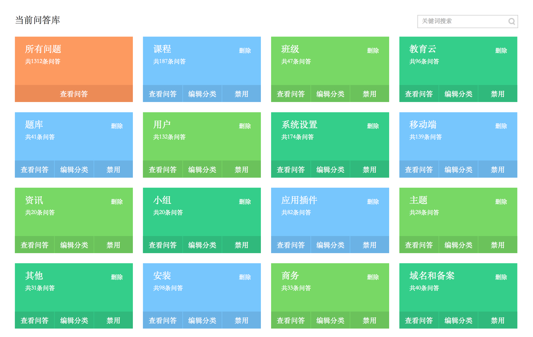533x337 pixels.
Task: Delete the 小组 category
Action: coord(245,202)
